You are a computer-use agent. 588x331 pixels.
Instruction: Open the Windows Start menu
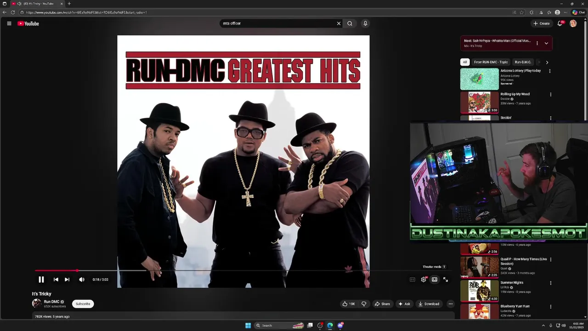(x=248, y=325)
